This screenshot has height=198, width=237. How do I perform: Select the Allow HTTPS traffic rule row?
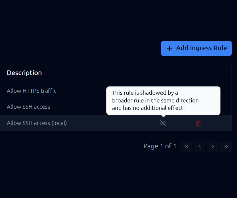[31, 91]
